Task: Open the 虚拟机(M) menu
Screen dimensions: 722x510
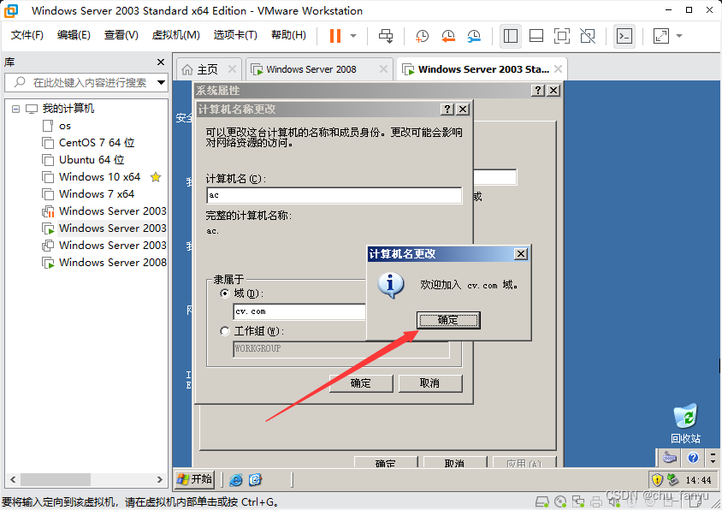Action: tap(176, 35)
